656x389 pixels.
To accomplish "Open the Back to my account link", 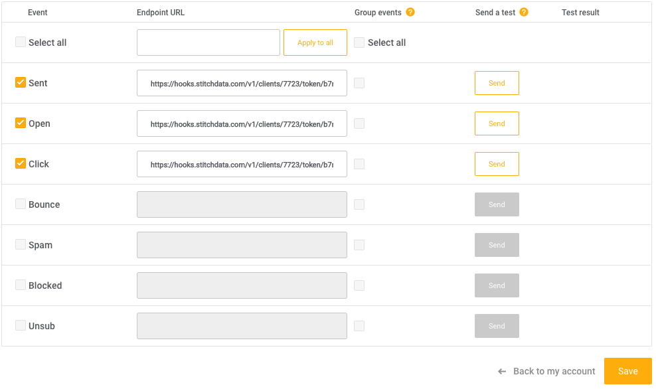I will click(x=553, y=371).
